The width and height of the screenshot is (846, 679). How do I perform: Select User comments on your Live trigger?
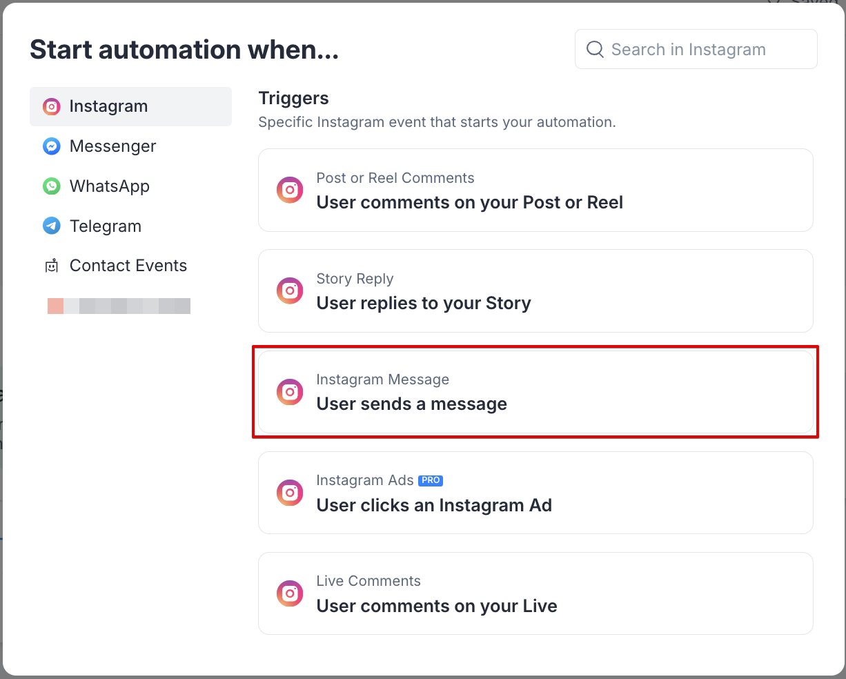tap(535, 593)
